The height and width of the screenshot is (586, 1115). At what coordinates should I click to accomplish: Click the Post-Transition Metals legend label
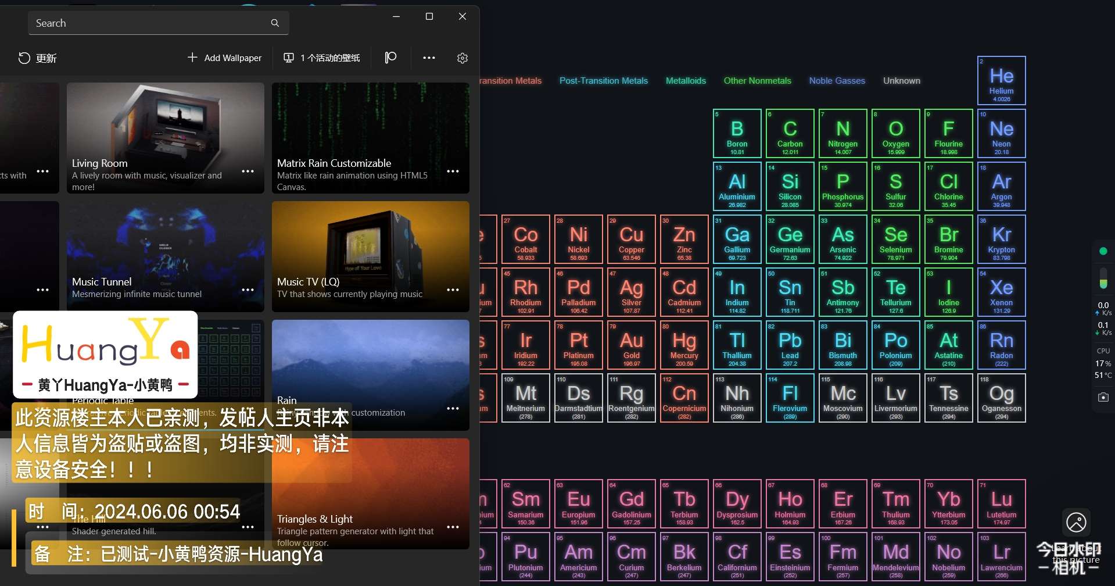tap(604, 81)
